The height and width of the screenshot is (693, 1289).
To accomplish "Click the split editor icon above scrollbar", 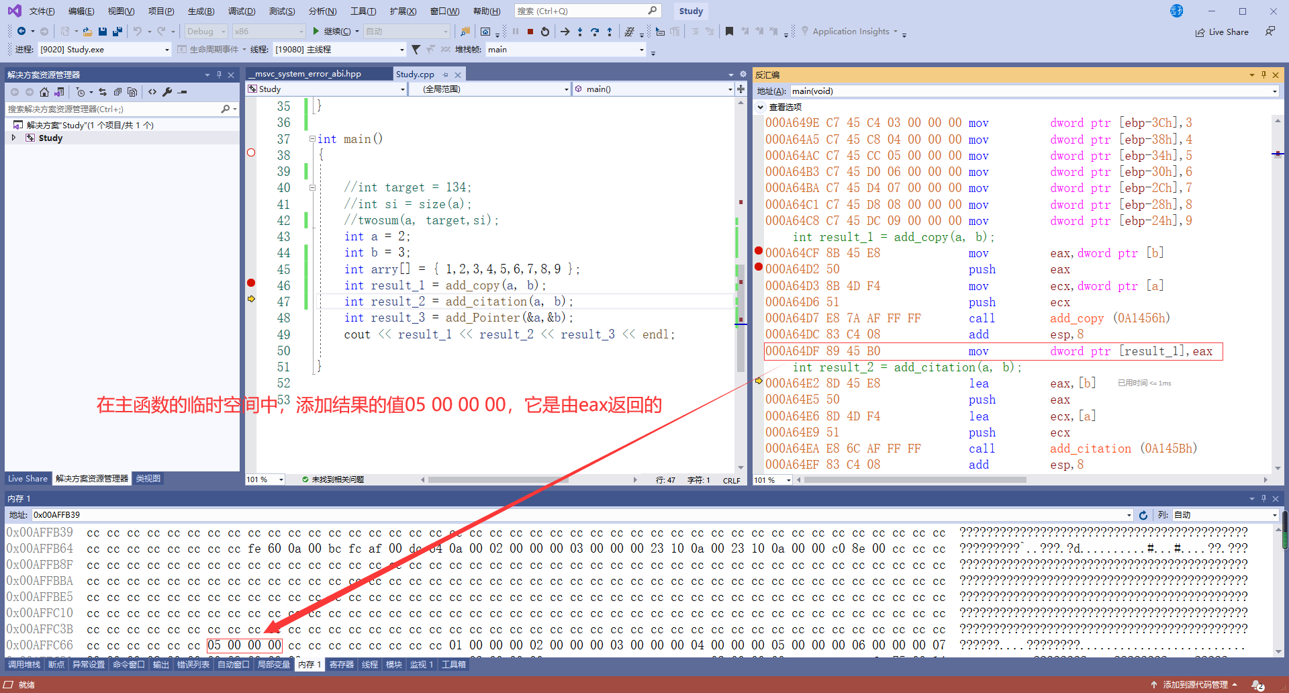I will [x=741, y=89].
